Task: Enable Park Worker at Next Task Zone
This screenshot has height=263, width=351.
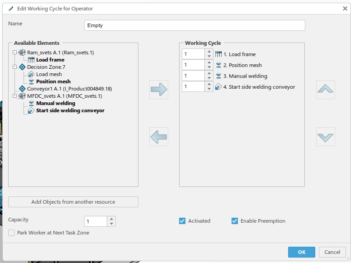Action: click(12, 233)
